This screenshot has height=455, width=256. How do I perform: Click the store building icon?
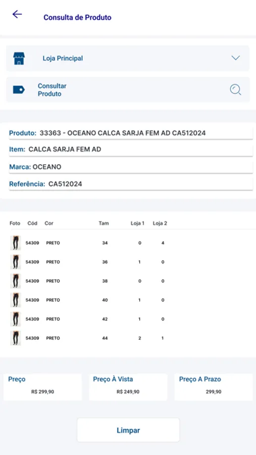19,58
